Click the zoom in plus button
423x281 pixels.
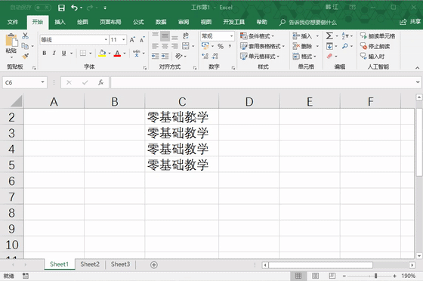pos(394,276)
